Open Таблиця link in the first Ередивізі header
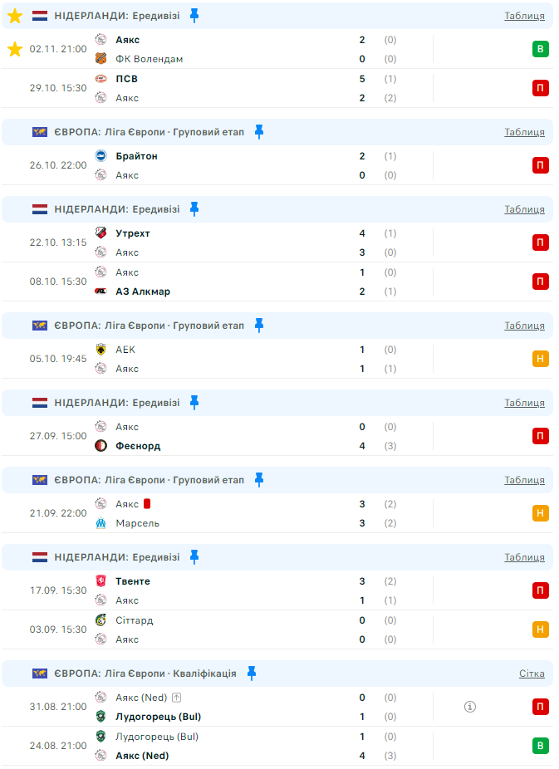 tap(524, 16)
